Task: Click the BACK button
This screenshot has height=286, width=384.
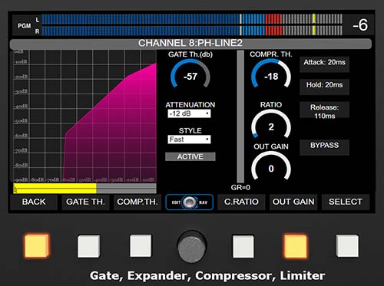Action: tap(34, 202)
